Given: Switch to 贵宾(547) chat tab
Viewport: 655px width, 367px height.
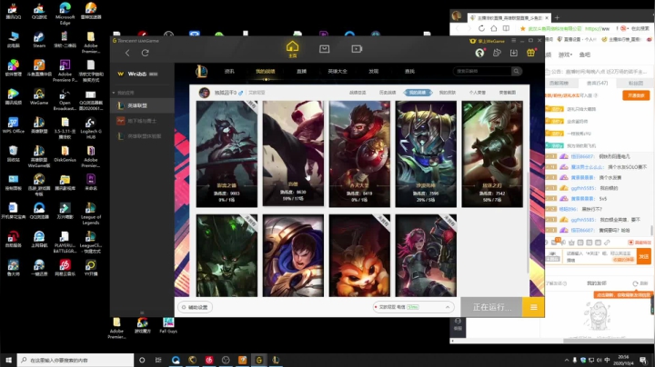Looking at the screenshot, I should click(598, 83).
